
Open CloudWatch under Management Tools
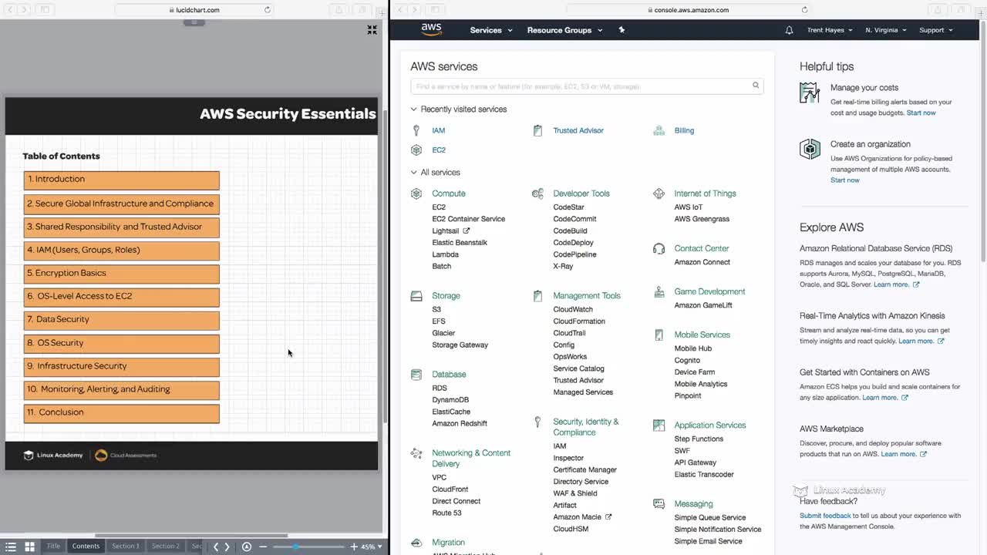point(573,310)
